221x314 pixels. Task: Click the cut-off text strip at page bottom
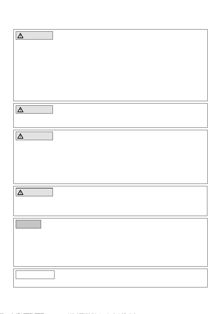(x=68, y=313)
